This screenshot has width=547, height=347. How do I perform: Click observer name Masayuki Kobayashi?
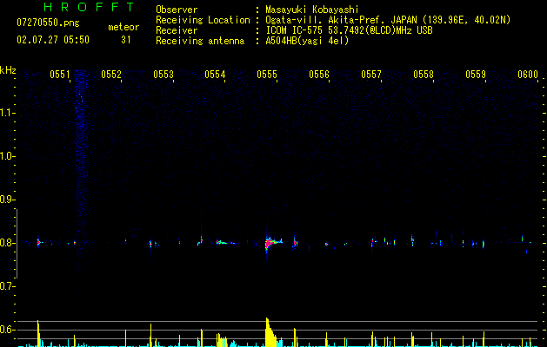pyautogui.click(x=312, y=10)
